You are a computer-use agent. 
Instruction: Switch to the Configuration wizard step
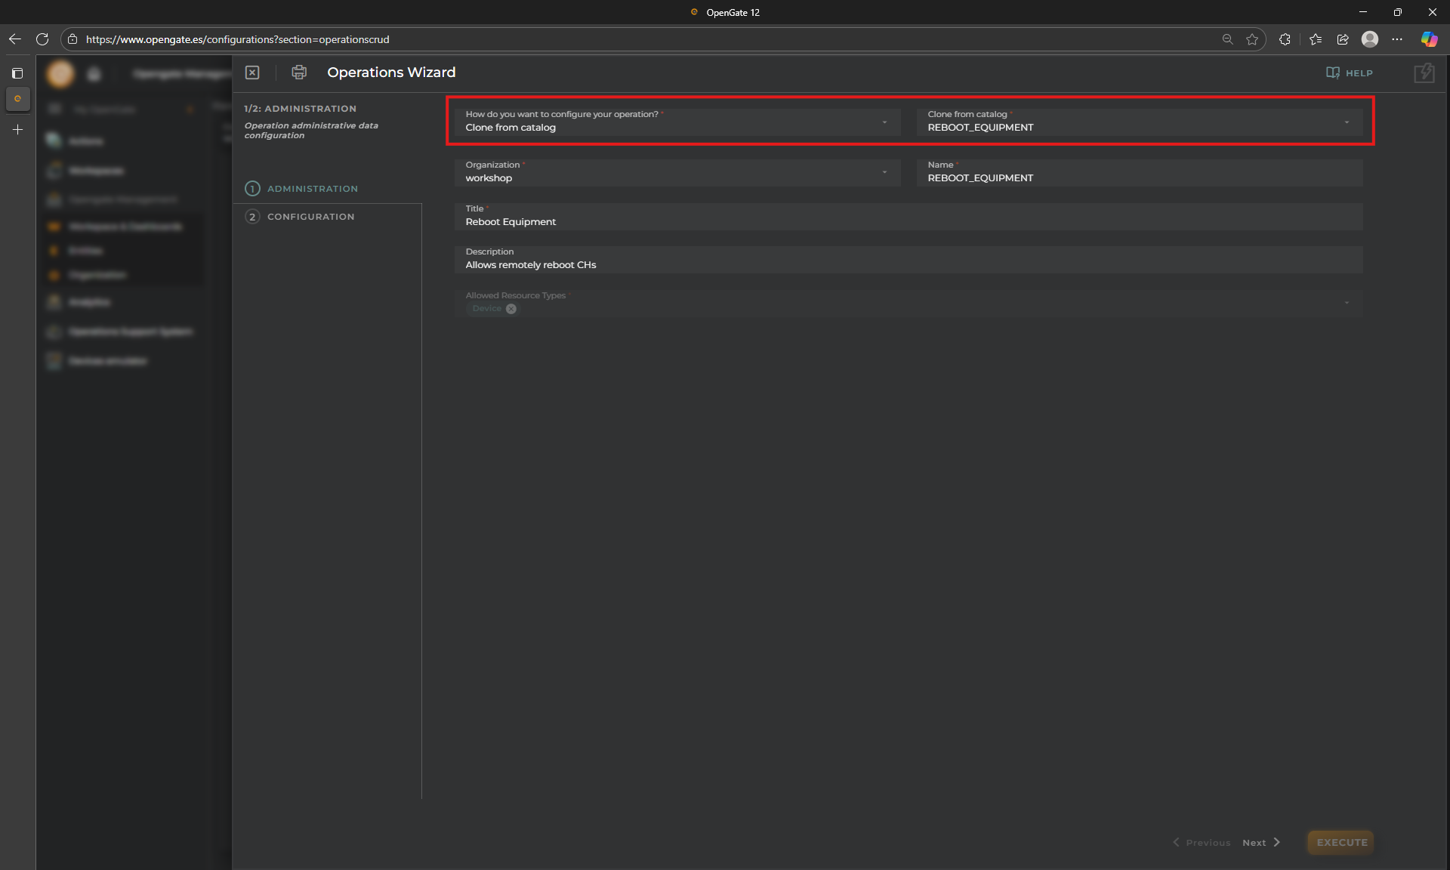coord(310,217)
